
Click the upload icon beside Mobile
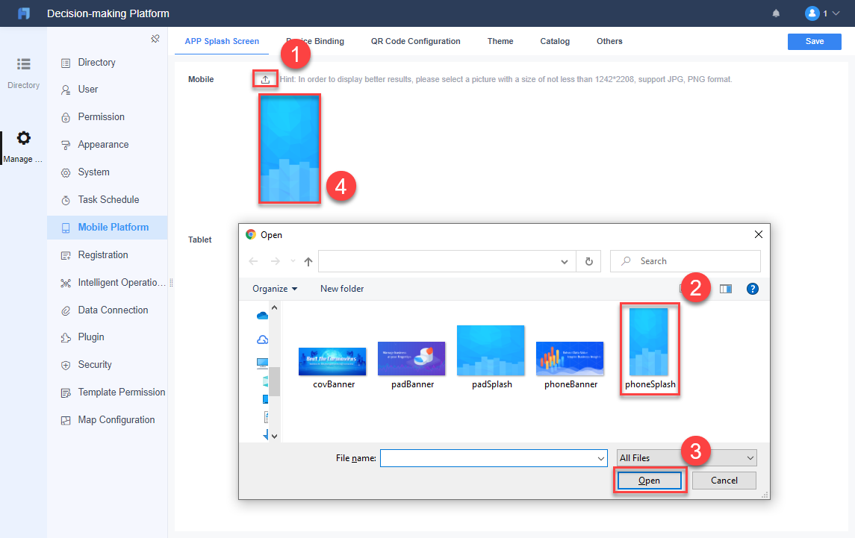(265, 78)
